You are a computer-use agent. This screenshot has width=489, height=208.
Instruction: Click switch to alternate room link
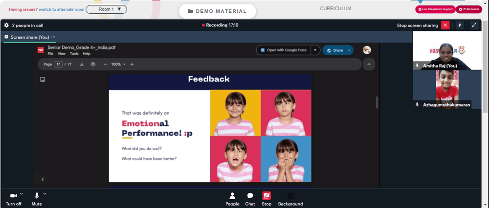[x=62, y=9]
